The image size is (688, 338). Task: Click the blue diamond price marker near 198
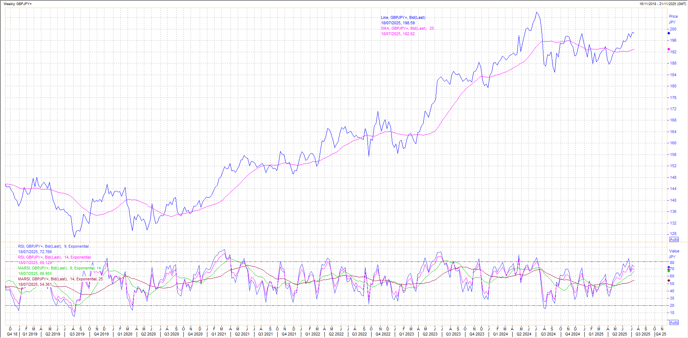point(669,33)
